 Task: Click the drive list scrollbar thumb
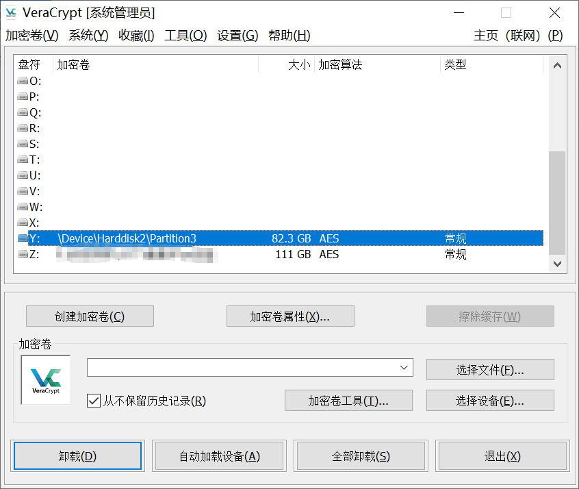[557, 203]
